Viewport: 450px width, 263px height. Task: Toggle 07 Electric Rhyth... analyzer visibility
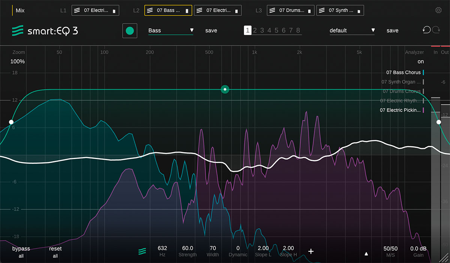tap(402, 101)
